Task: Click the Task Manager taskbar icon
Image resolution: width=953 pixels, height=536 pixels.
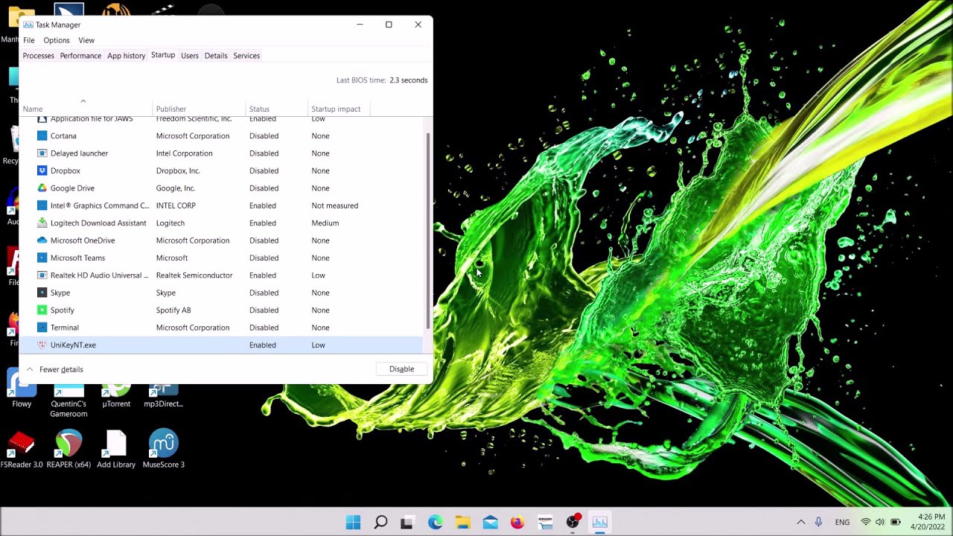Action: [600, 523]
